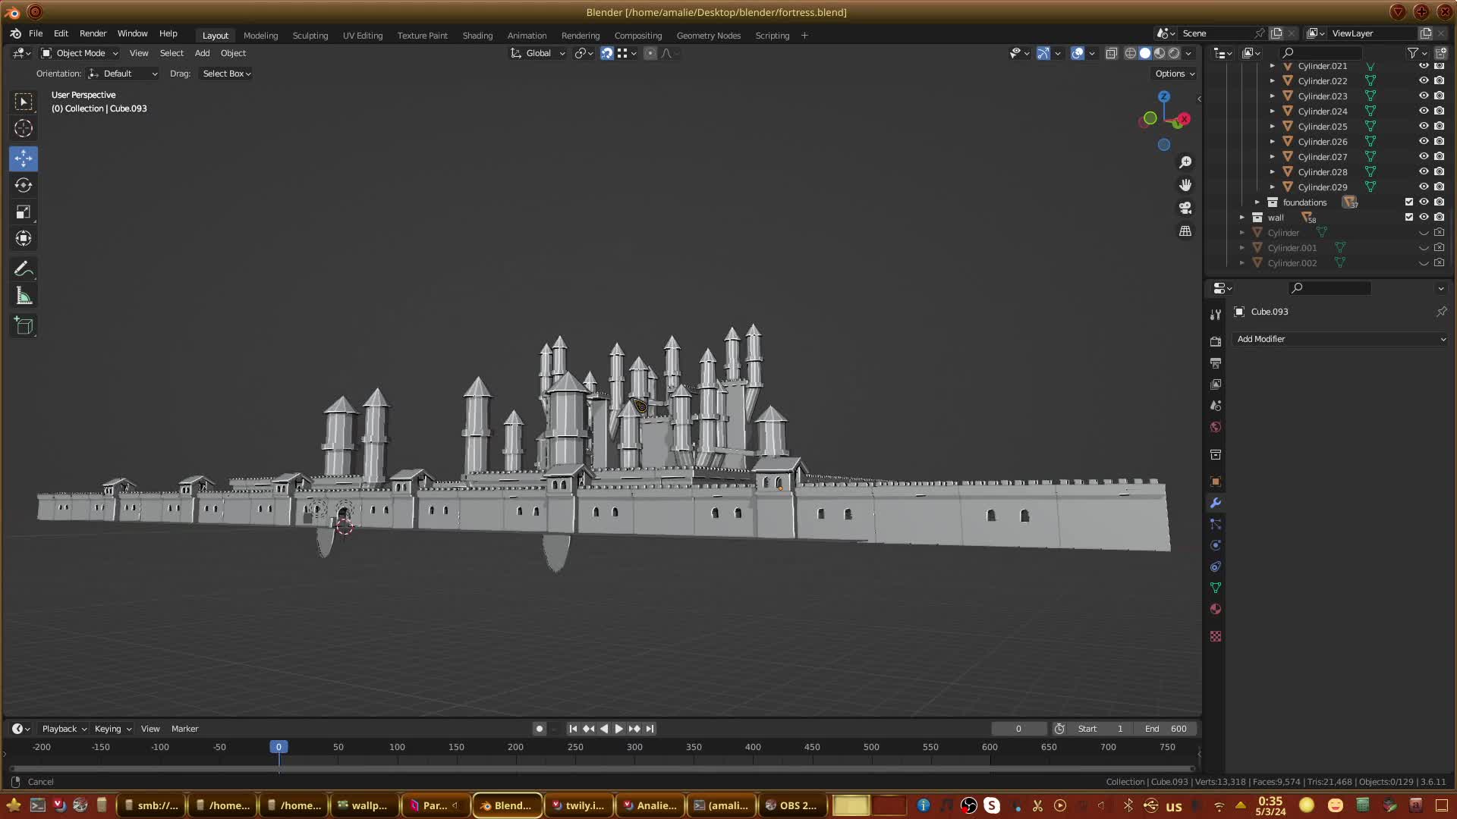Switch to the Sculpting workspace tab
The width and height of the screenshot is (1457, 819).
[x=310, y=36]
